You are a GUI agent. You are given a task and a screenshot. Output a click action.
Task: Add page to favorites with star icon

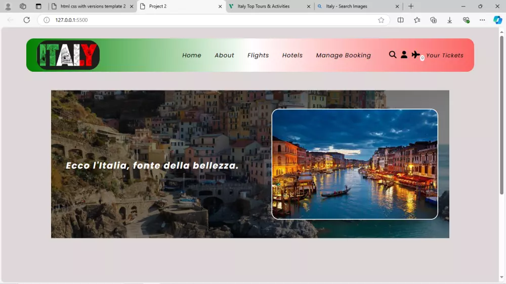pyautogui.click(x=381, y=20)
